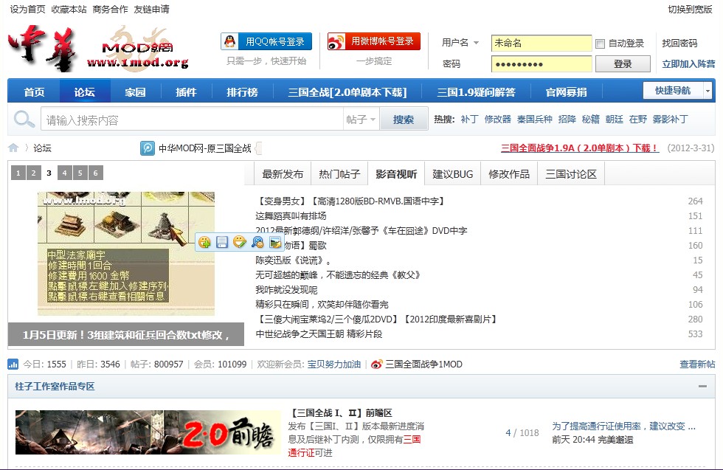Click the search content input field
The width and height of the screenshot is (723, 470).
(192, 120)
